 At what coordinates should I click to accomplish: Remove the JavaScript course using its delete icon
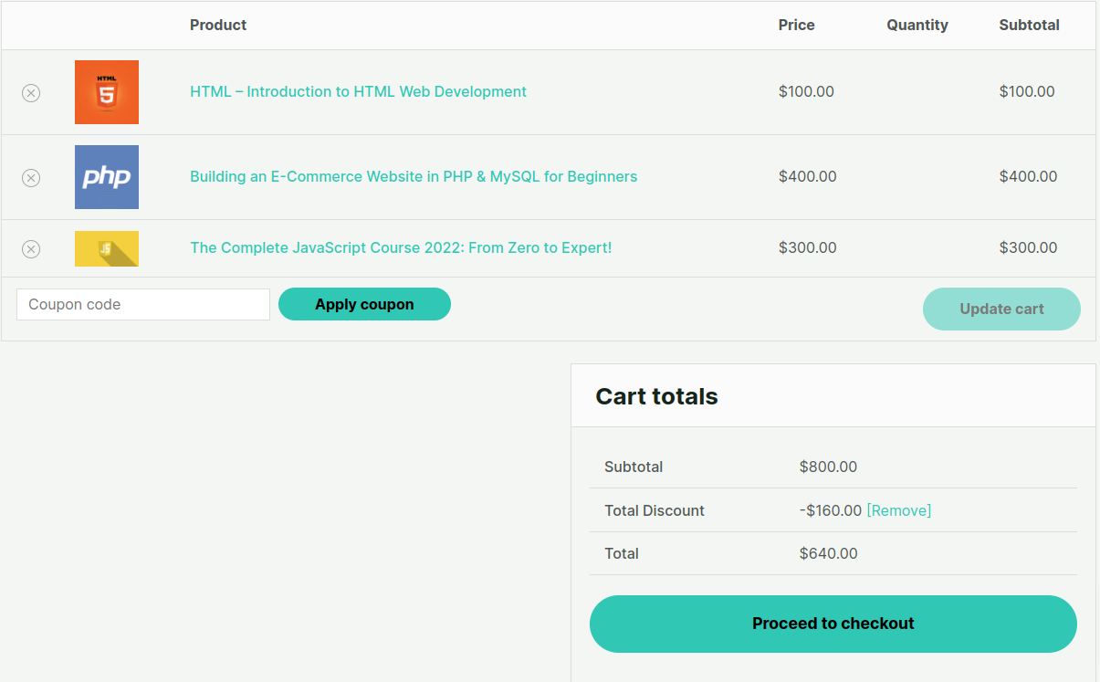coord(31,248)
